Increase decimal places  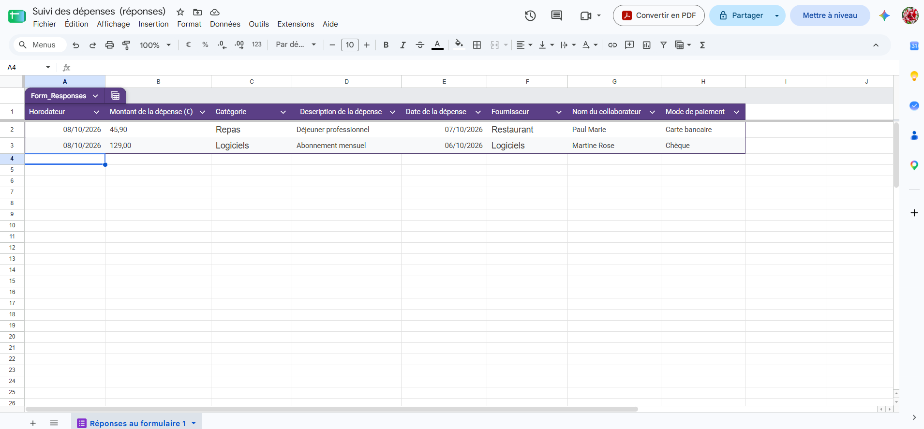(239, 45)
